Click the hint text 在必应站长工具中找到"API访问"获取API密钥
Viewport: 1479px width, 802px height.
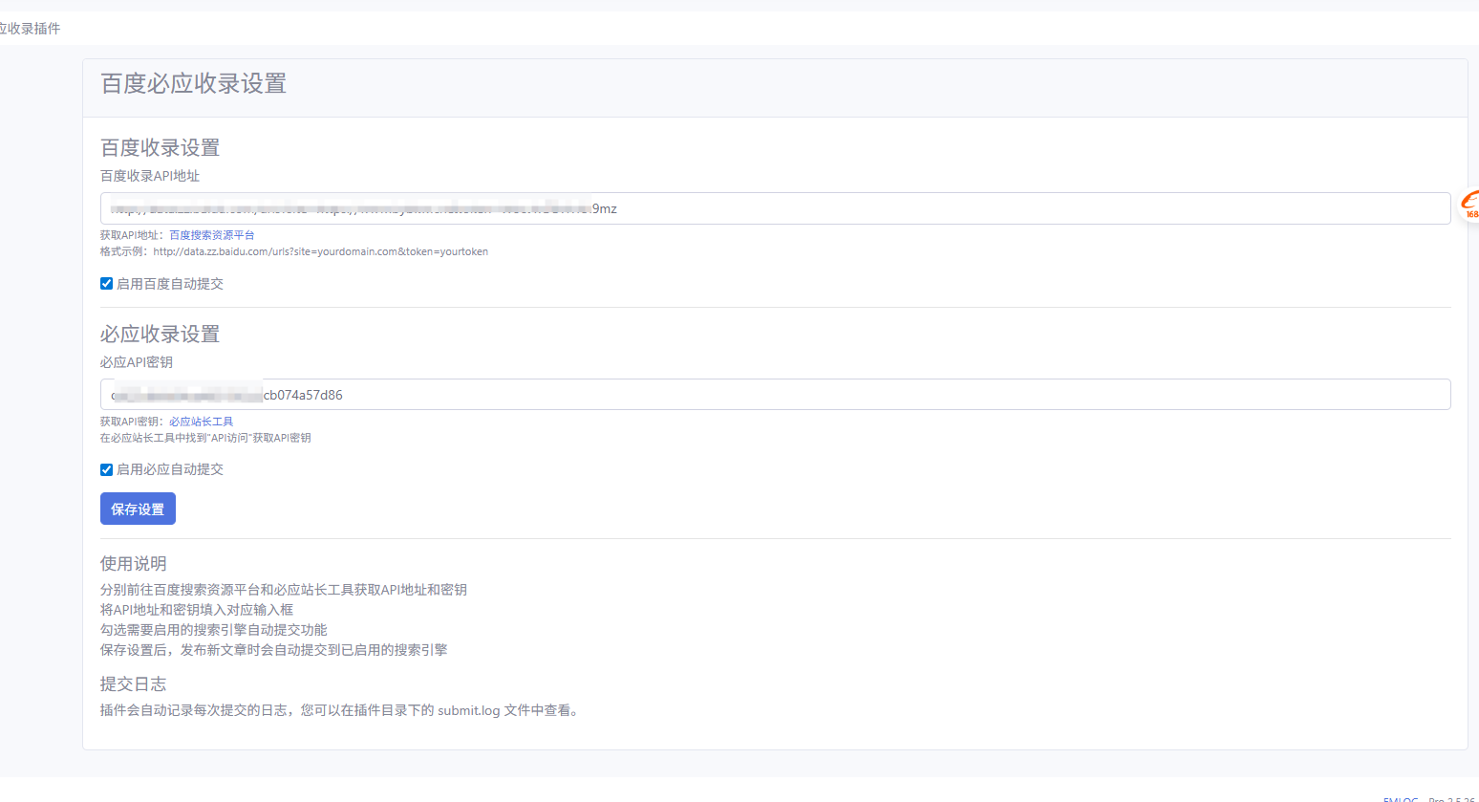pyautogui.click(x=205, y=438)
